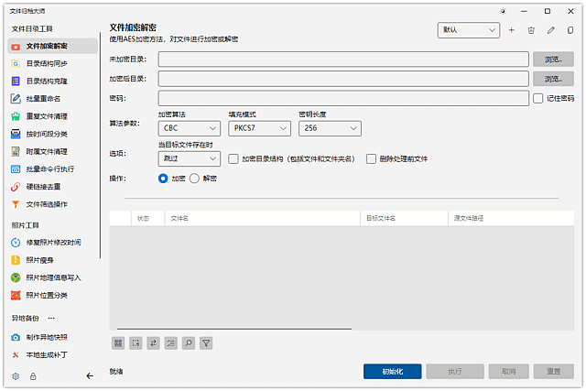
Task: Click 浏览 button for 未加密目录
Action: point(554,60)
